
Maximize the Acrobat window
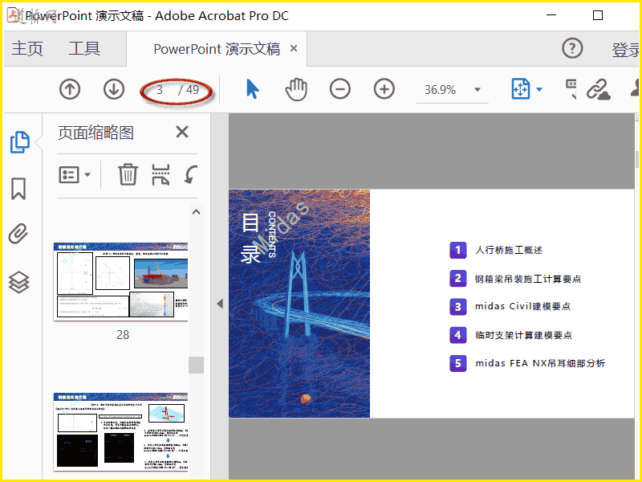tap(598, 15)
